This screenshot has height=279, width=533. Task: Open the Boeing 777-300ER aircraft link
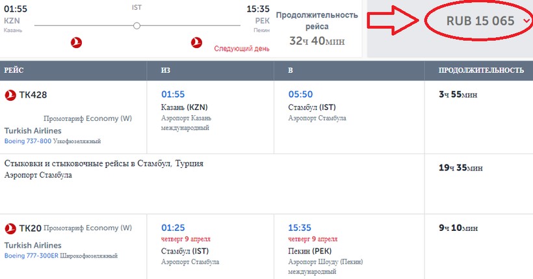click(31, 256)
